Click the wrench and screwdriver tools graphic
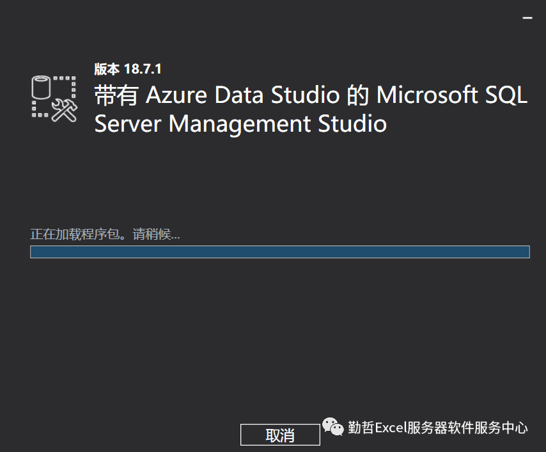The width and height of the screenshot is (546, 452). (64, 109)
